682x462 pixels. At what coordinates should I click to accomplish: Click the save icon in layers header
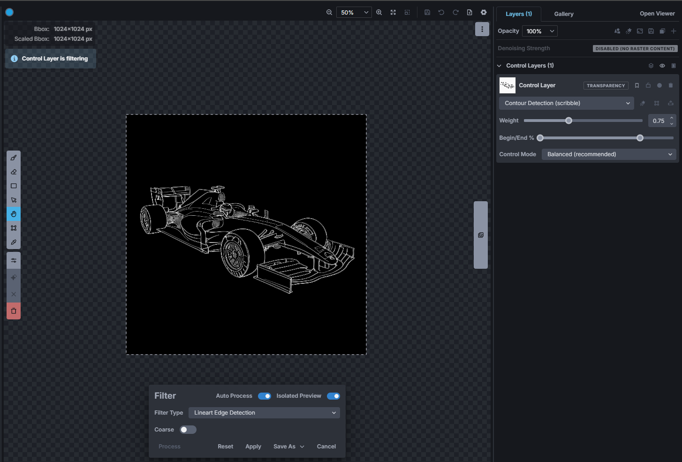[x=651, y=31]
